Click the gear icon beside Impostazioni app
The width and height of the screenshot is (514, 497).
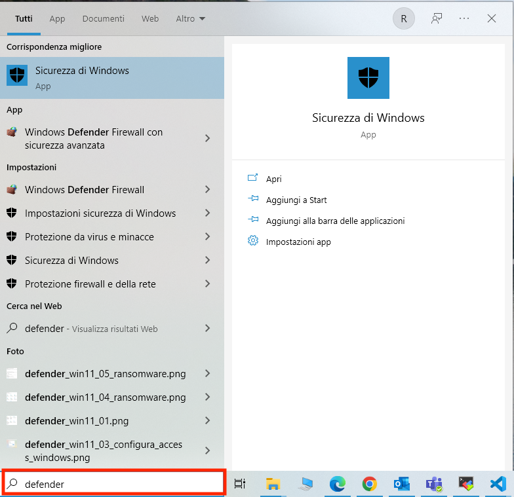click(x=253, y=241)
